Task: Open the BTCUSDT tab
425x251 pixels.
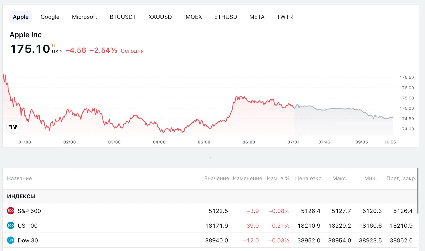Action: click(123, 17)
